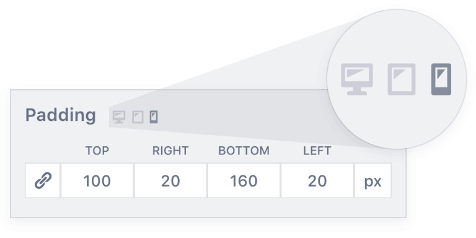Screen dimensions: 476x238
Task: Click the Bottom padding field showing 160
Action: [x=244, y=180]
